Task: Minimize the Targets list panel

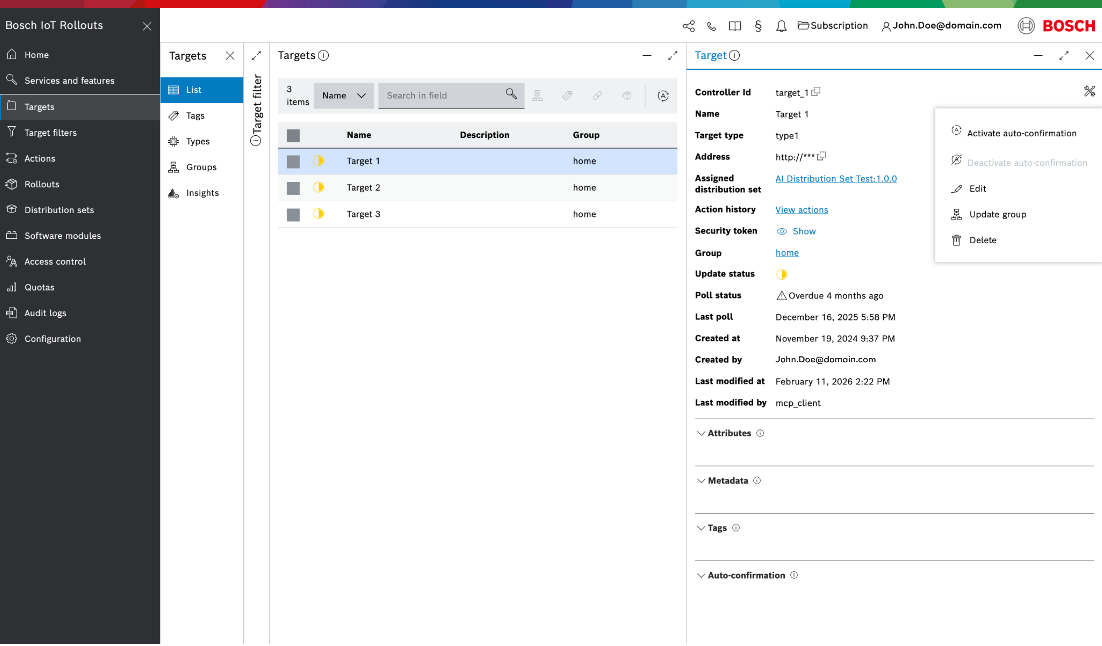Action: coord(647,56)
